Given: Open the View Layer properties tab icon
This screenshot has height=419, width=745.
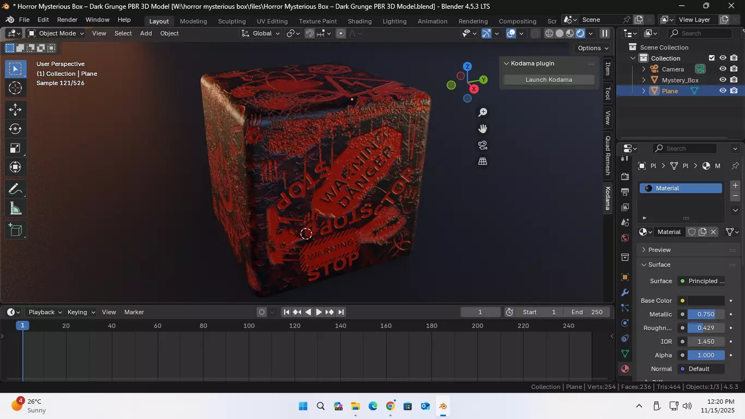Looking at the screenshot, I should tap(625, 207).
